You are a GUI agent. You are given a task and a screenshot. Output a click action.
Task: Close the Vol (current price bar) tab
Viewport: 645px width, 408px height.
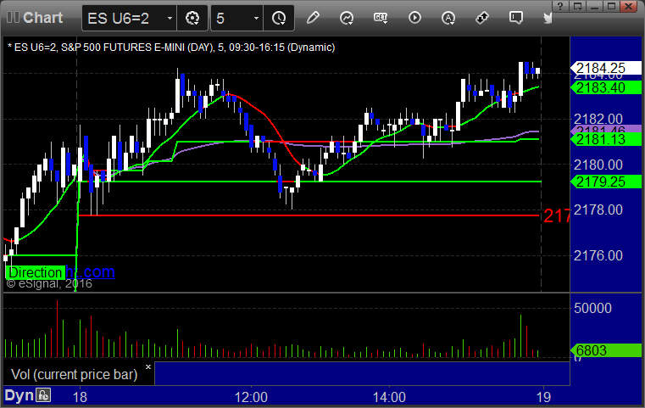tap(148, 366)
